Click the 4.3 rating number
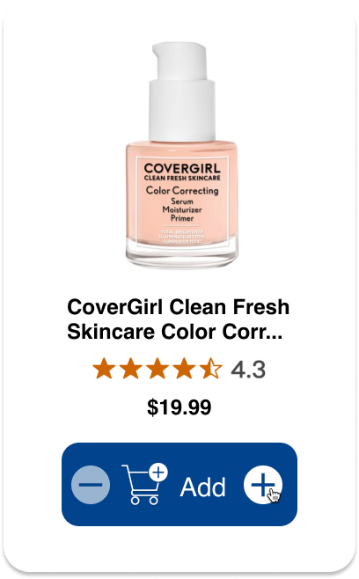This screenshot has height=579, width=359. 248,370
